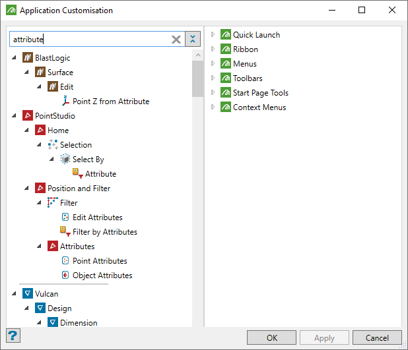Collapse the Position and Filter node

click(26, 188)
